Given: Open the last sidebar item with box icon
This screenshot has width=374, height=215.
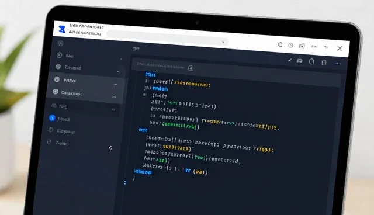Looking at the screenshot, I should coord(58,143).
